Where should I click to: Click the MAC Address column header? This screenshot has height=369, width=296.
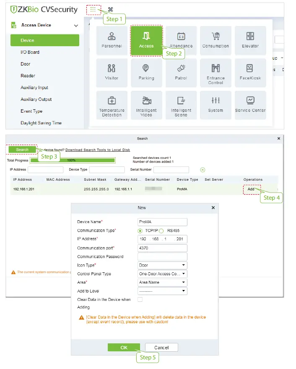(x=58, y=179)
